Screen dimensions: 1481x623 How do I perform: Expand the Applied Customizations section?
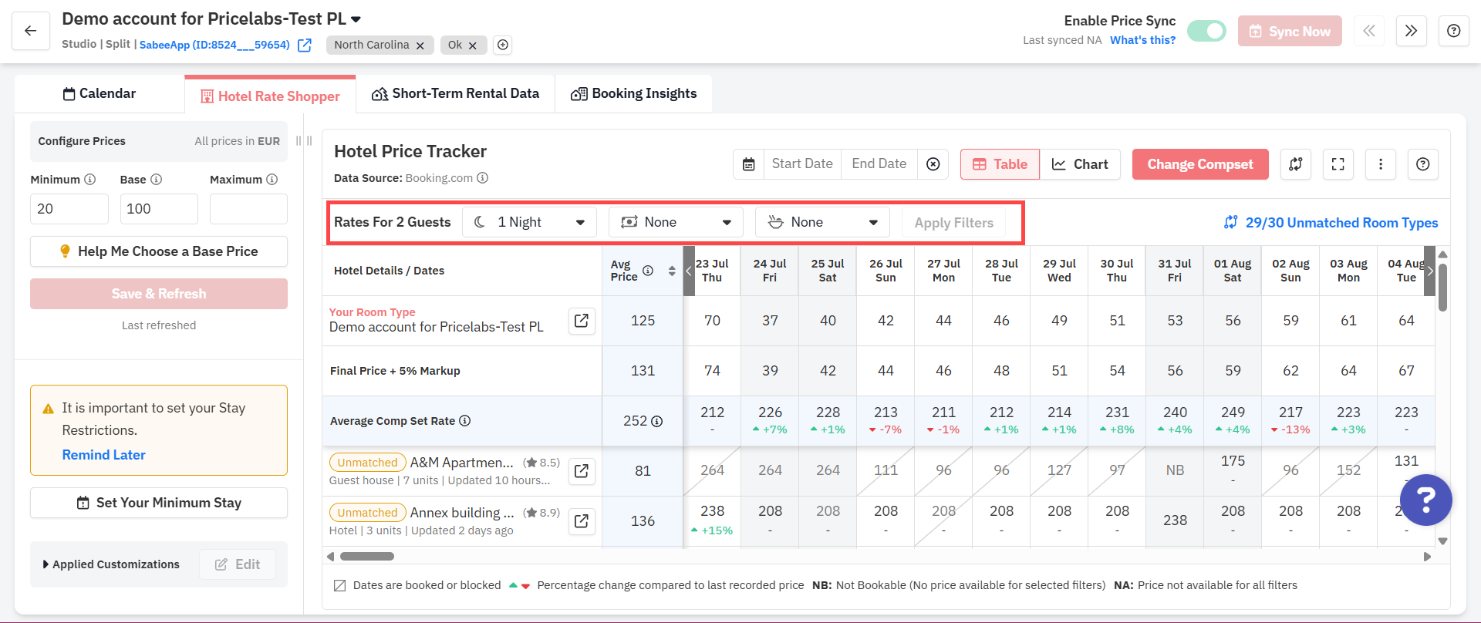[x=111, y=564]
